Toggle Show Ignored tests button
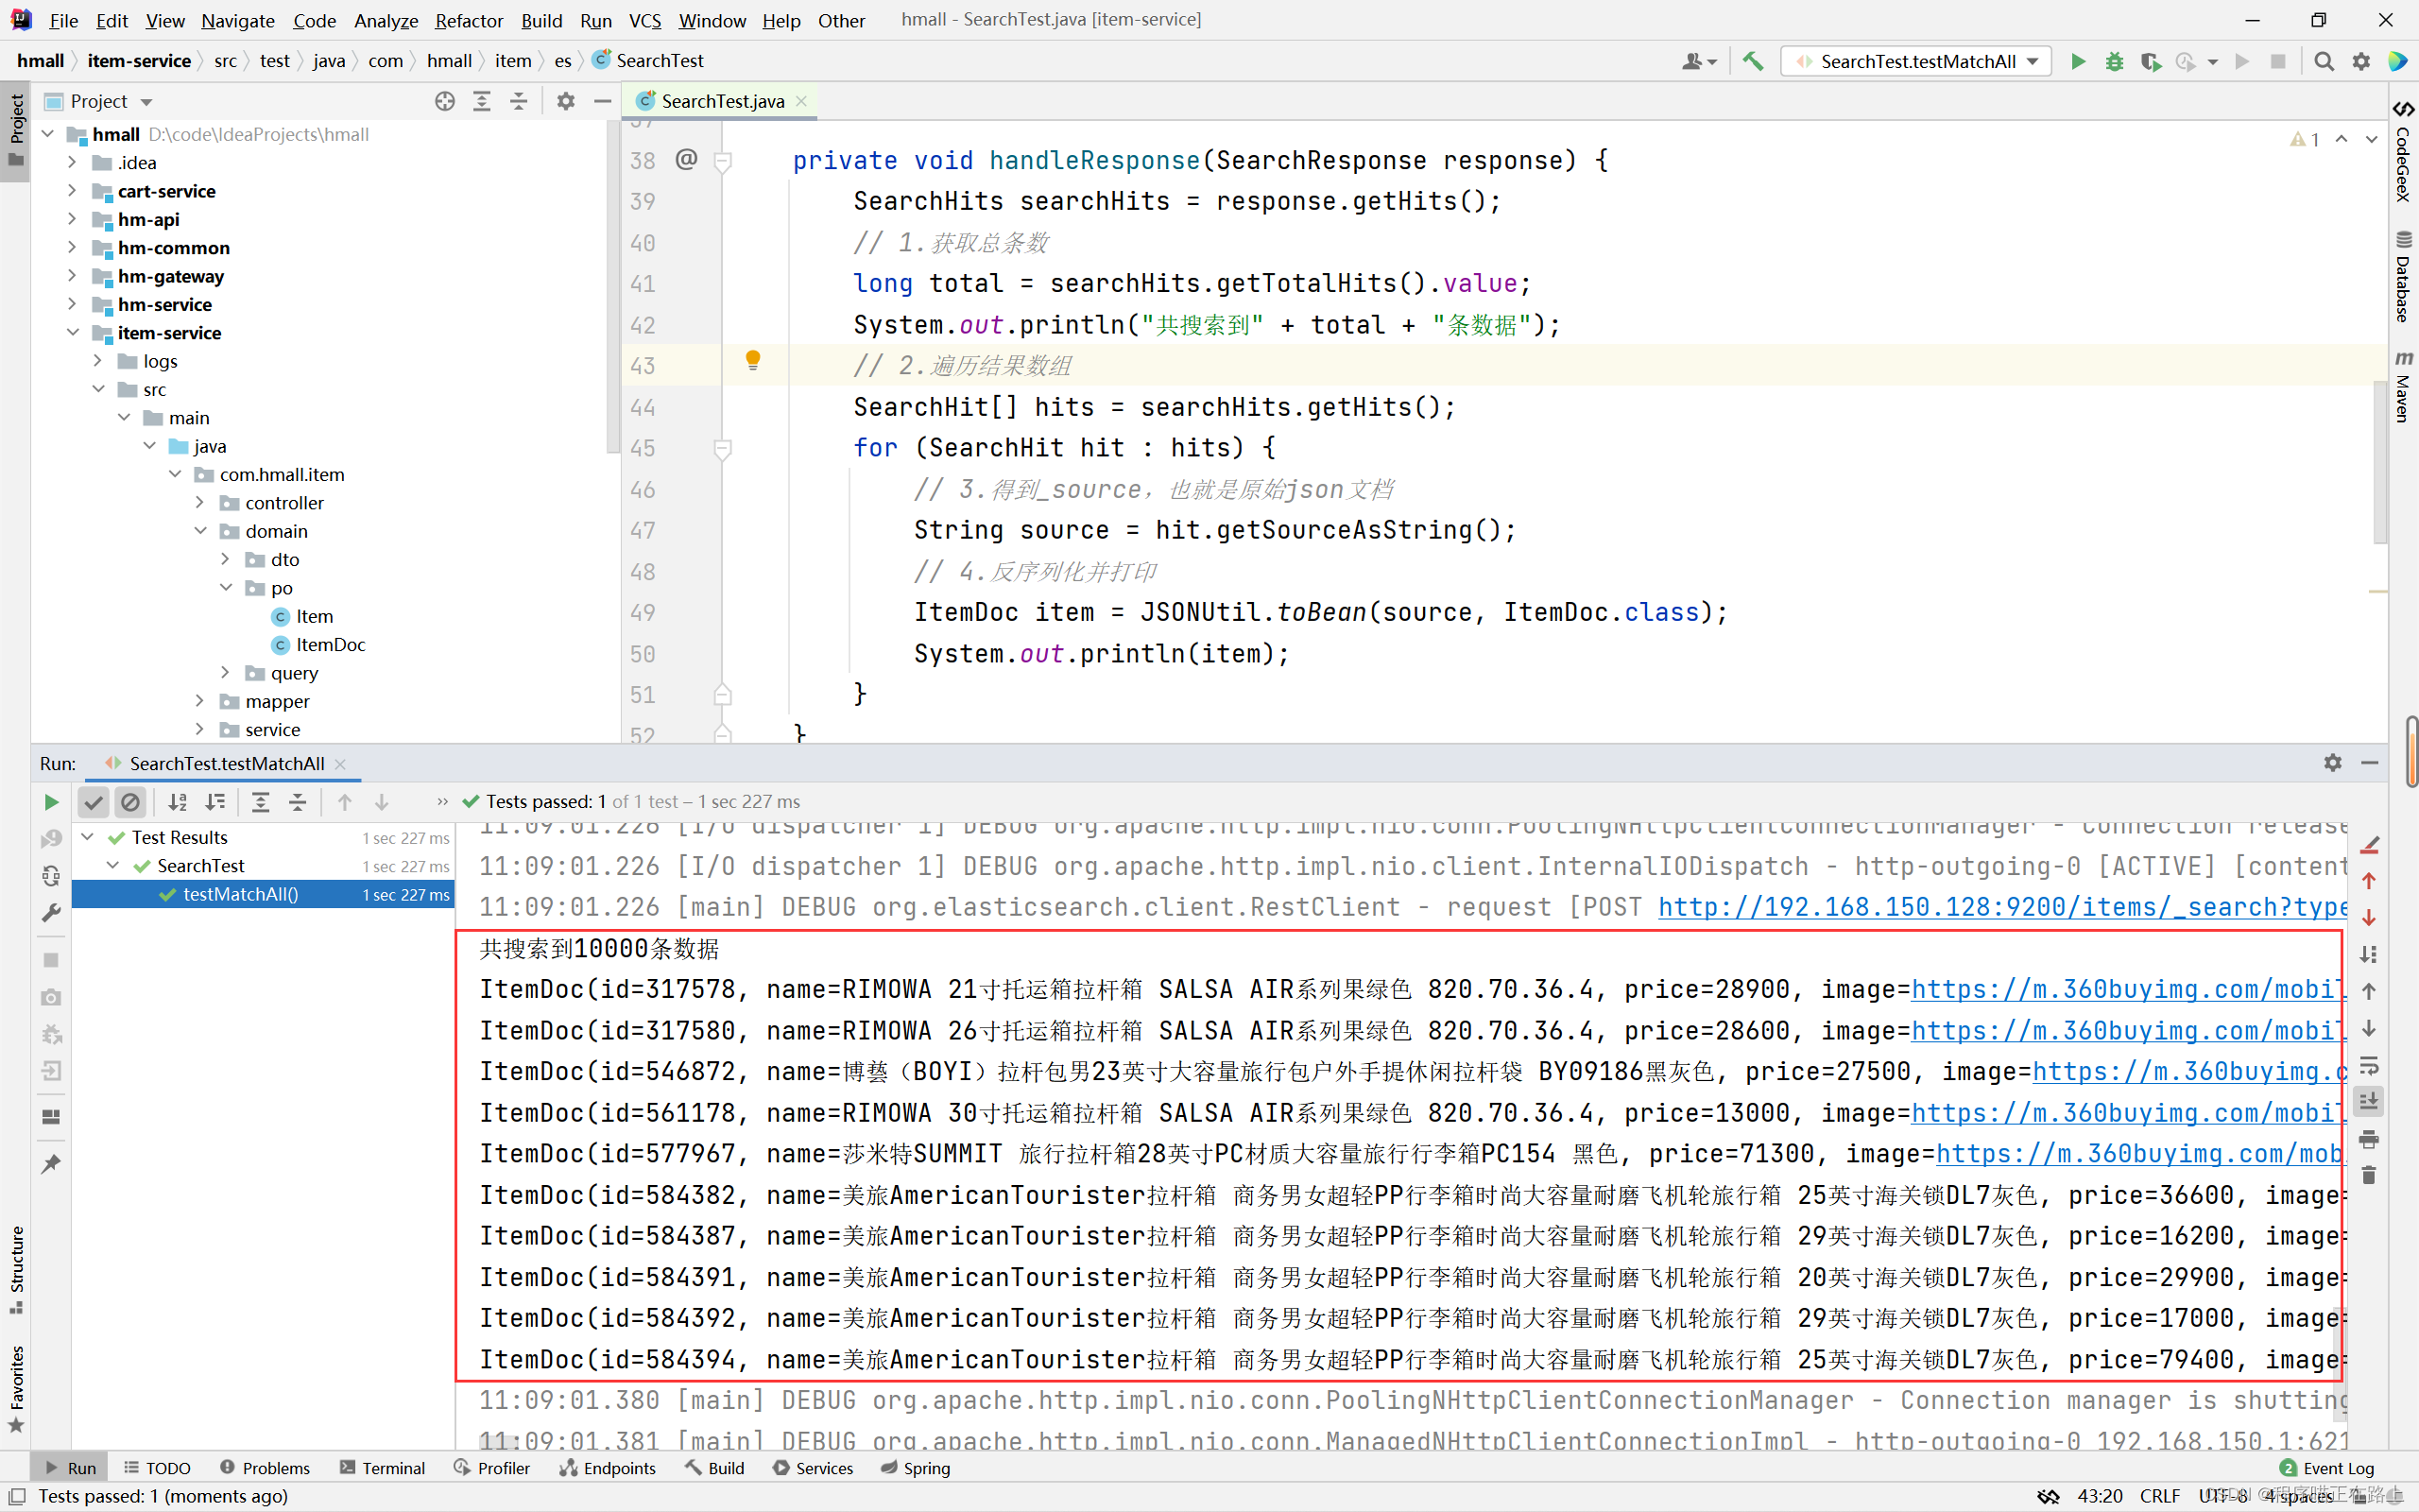This screenshot has width=2419, height=1512. 130,802
